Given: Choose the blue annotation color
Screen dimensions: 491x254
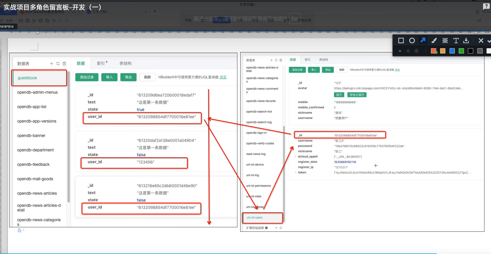Looking at the screenshot, I should pyautogui.click(x=452, y=51).
